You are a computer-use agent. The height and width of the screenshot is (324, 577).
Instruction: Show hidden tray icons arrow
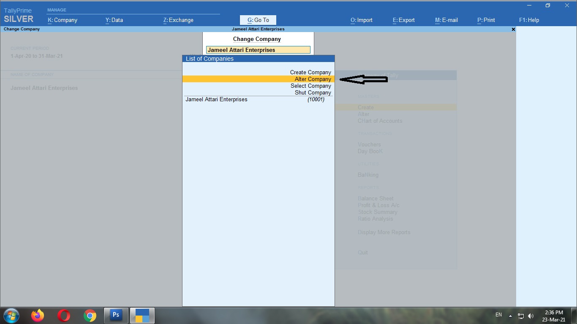coord(510,316)
